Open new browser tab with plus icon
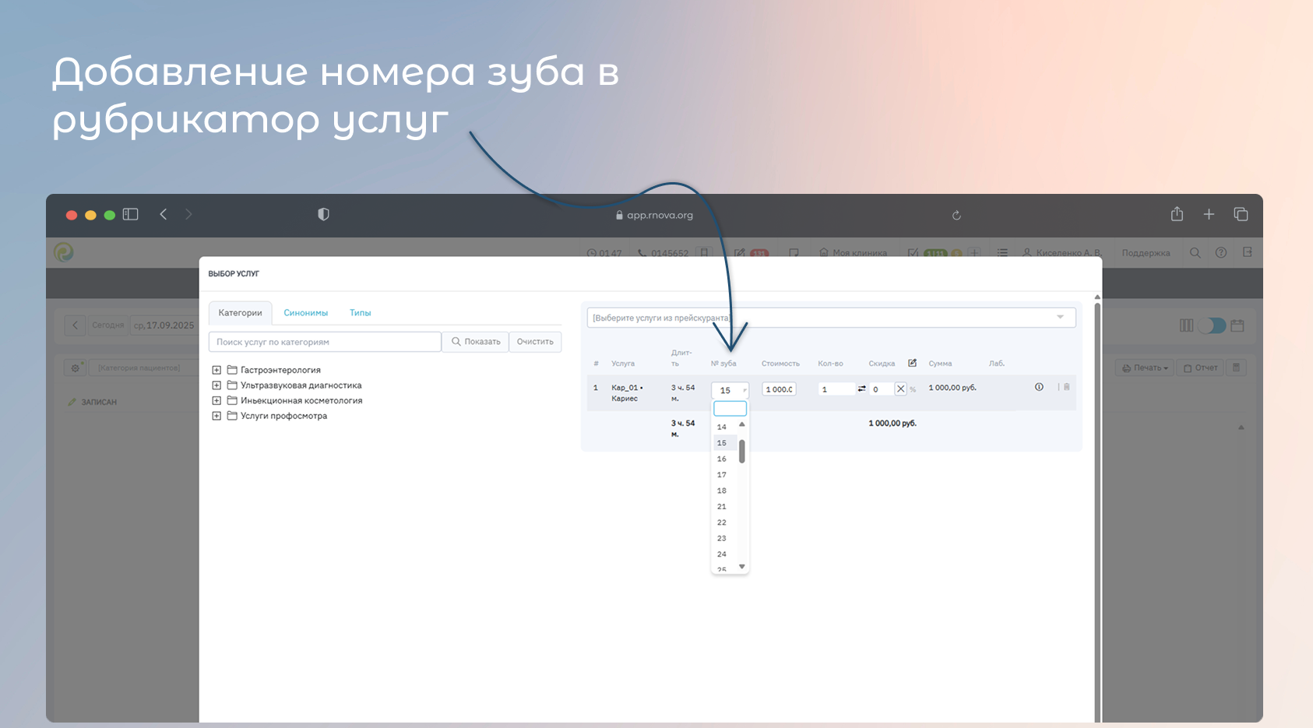Viewport: 1313px width, 728px height. pos(1209,214)
